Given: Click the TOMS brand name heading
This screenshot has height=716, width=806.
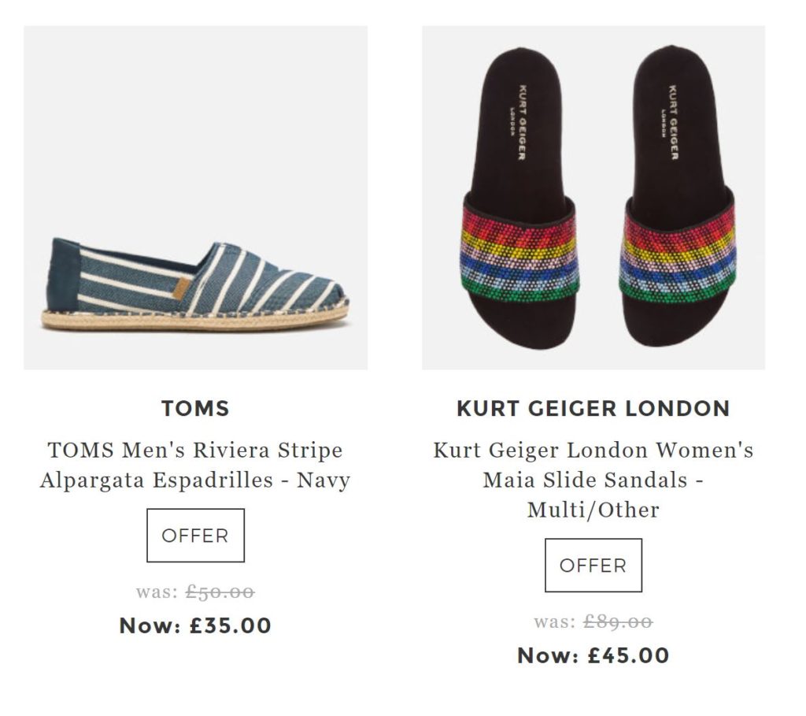Looking at the screenshot, I should coord(195,408).
